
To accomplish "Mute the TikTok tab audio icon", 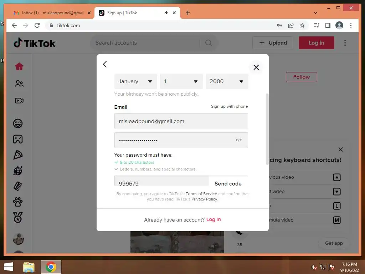I will [166, 13].
